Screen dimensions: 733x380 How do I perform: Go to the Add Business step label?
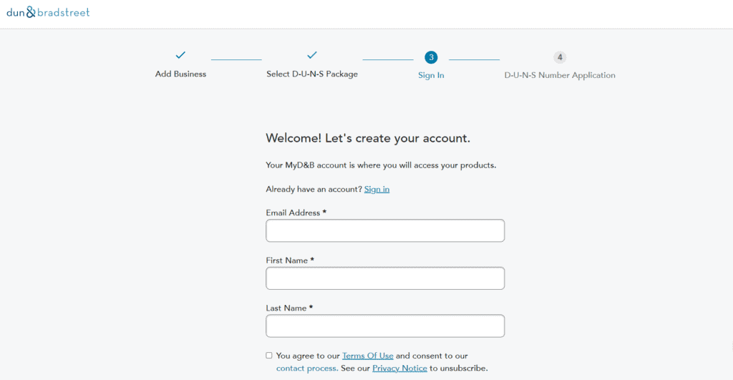coord(180,74)
